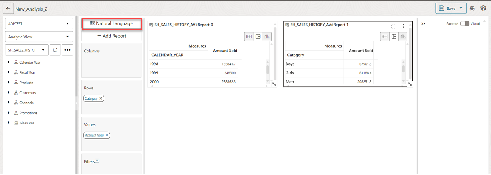The width and height of the screenshot is (491, 175).
Task: Open Report-1 vertical dots menu
Action: click(404, 26)
